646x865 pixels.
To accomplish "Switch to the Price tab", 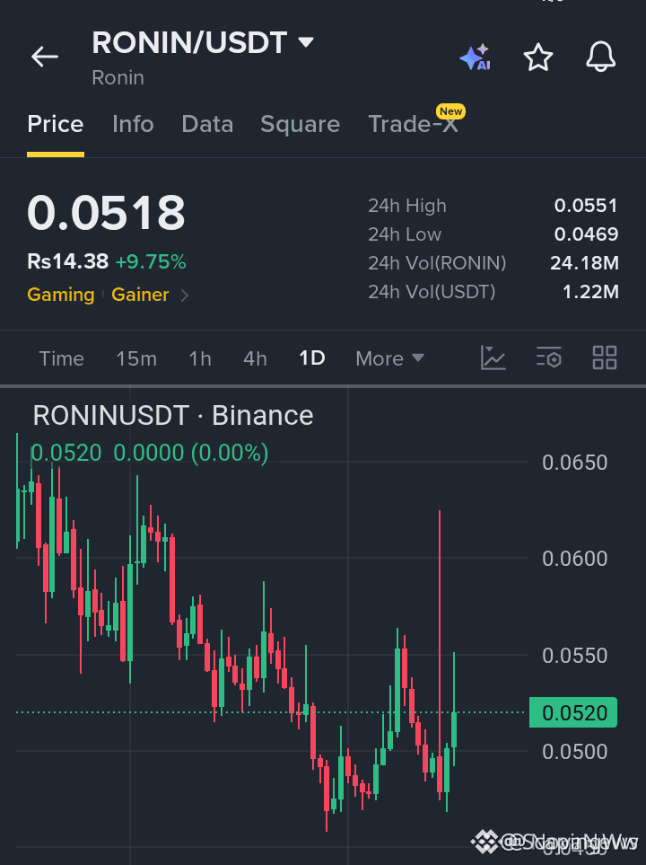I will tap(55, 124).
